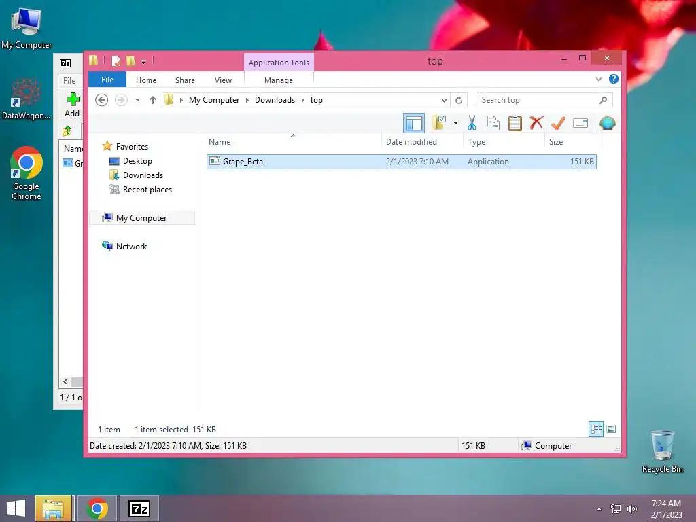Go up one folder level
The image size is (696, 522).
coord(153,100)
